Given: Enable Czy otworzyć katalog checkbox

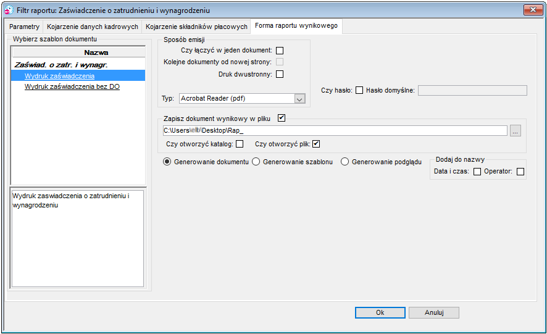Looking at the screenshot, I should 240,144.
